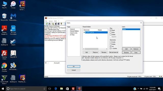Screen dimensions: 163x91
Task: Click right arrow of shared folders scrollbar
Action: (107, 49)
